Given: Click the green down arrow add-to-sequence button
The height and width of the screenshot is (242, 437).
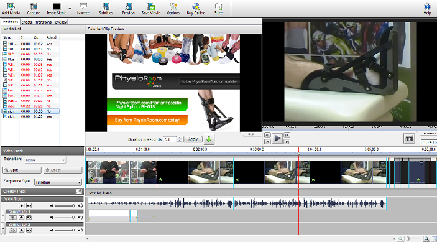Looking at the screenshot, I should click(209, 139).
